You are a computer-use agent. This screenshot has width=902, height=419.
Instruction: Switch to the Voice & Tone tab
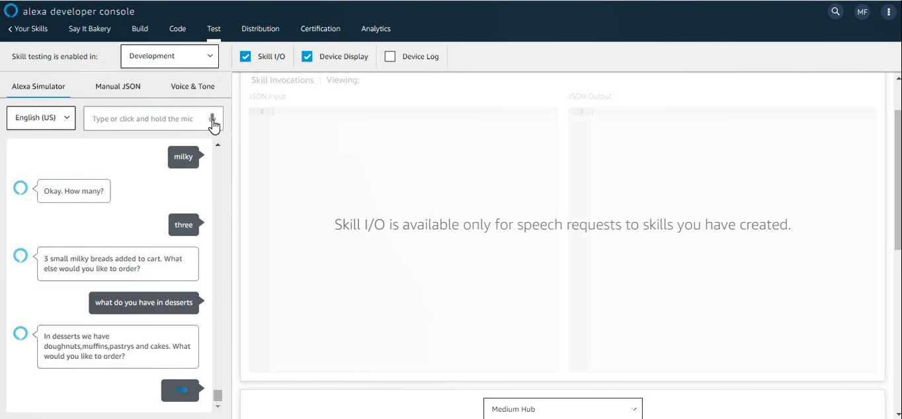tap(192, 87)
